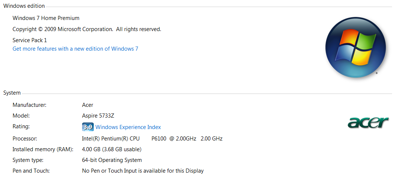Click the System type label
395x183 pixels.
click(x=28, y=160)
